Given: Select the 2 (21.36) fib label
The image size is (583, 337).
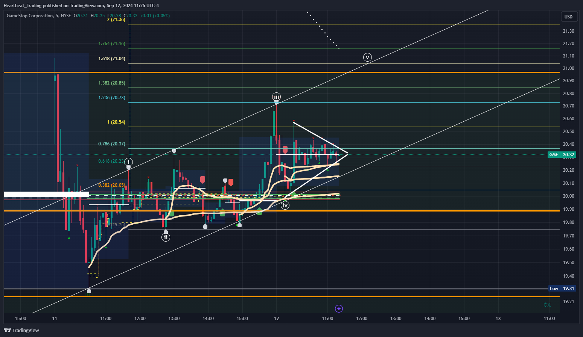Looking at the screenshot, I should pos(116,20).
